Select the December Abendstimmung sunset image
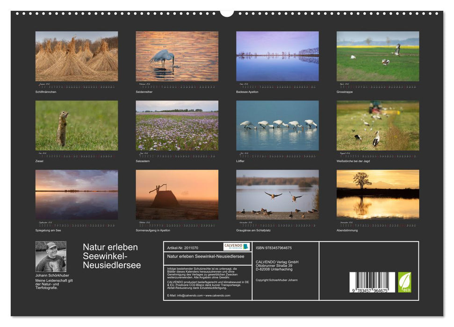 tap(378, 195)
